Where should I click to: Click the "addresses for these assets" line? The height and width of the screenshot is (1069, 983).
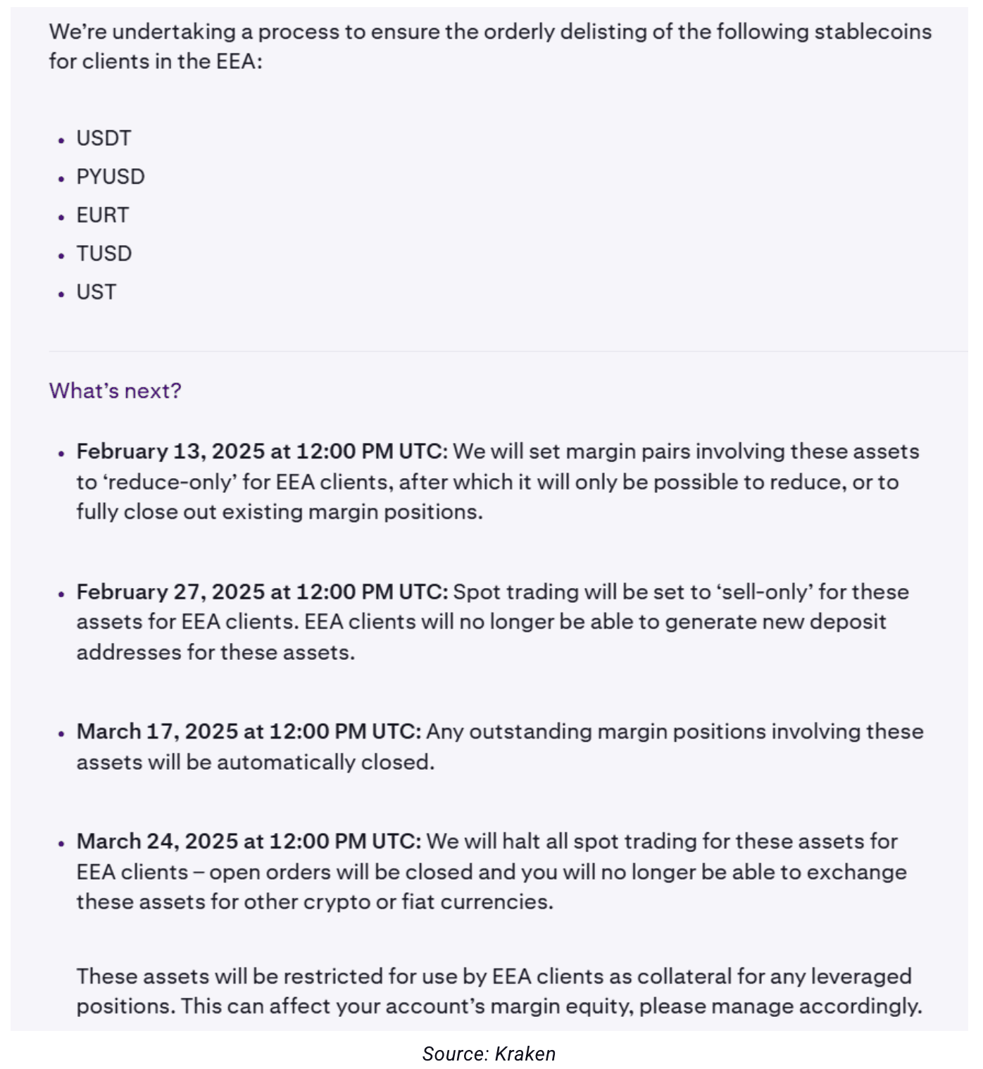[x=215, y=653]
